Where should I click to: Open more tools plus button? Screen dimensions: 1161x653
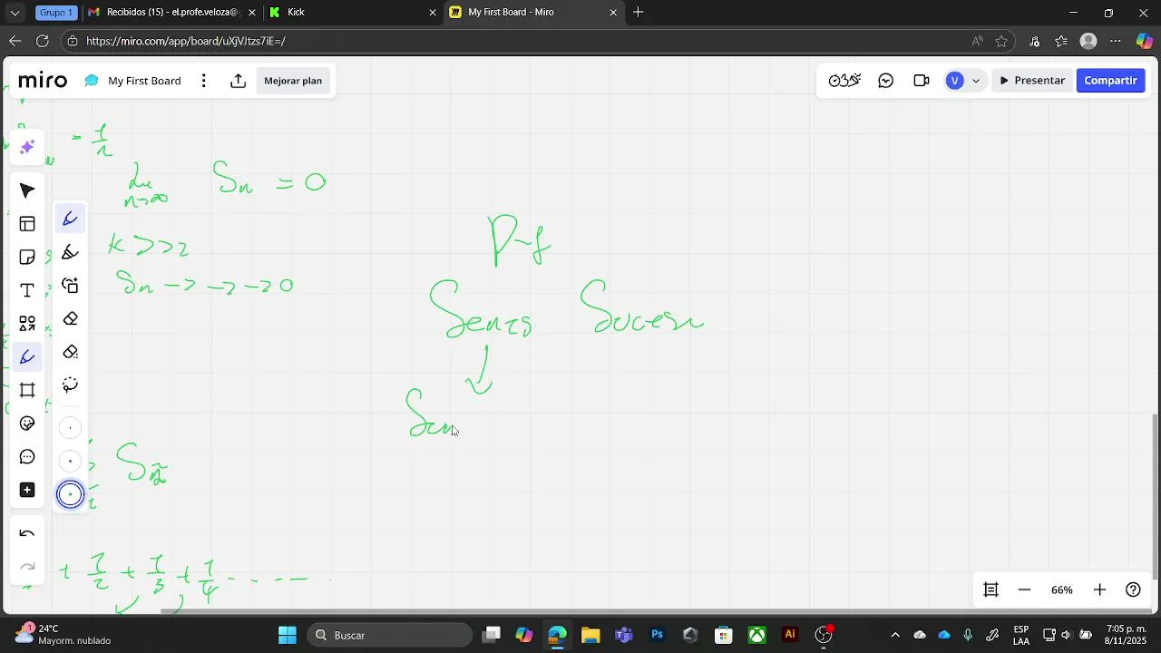point(27,490)
